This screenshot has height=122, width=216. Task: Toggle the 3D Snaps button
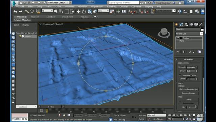pos(130,12)
